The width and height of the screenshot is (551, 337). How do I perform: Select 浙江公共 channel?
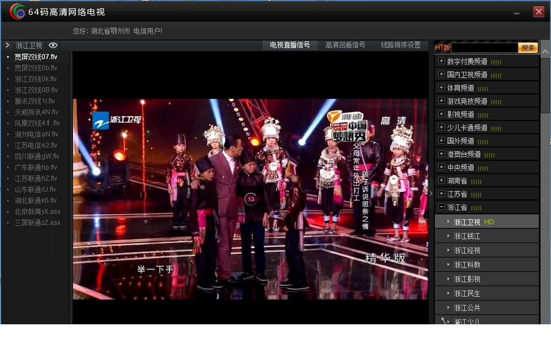pyautogui.click(x=487, y=308)
